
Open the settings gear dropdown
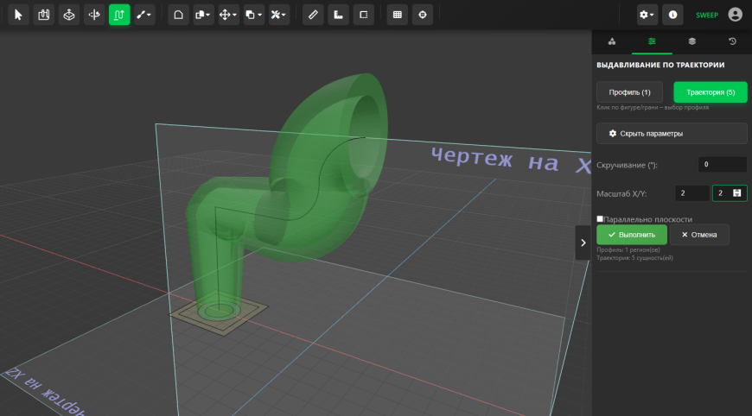point(647,15)
